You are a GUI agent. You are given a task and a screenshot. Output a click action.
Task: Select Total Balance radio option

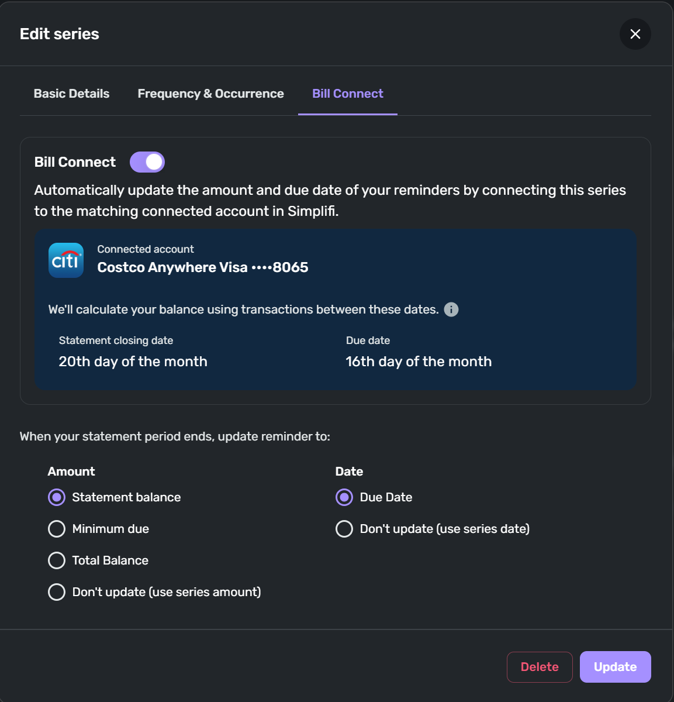(57, 560)
